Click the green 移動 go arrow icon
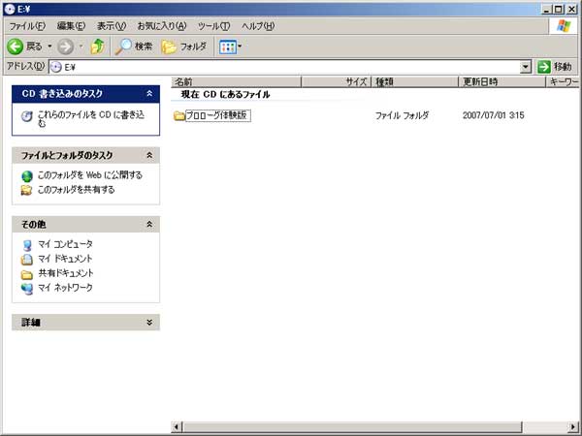 (x=544, y=67)
